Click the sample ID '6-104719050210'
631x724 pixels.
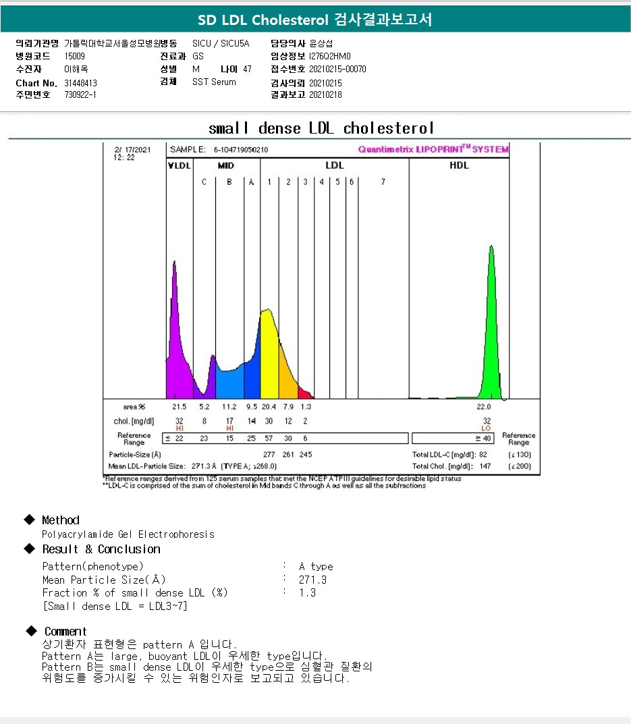point(241,150)
